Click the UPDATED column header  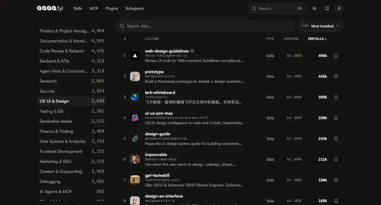tap(291, 39)
